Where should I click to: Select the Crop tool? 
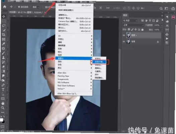(3, 35)
